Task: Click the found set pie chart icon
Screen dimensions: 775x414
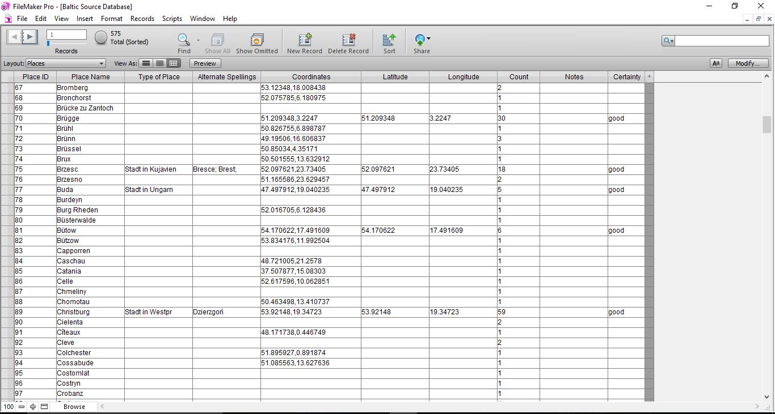Action: pyautogui.click(x=101, y=38)
